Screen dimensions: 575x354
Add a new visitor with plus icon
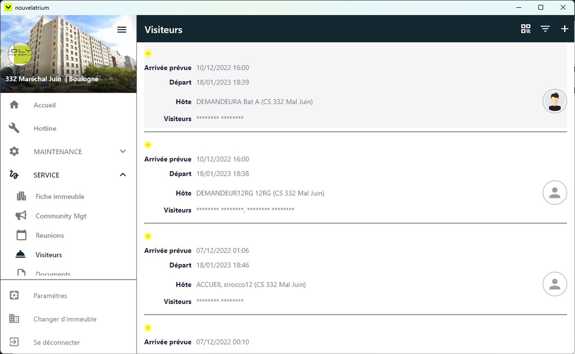pyautogui.click(x=564, y=29)
